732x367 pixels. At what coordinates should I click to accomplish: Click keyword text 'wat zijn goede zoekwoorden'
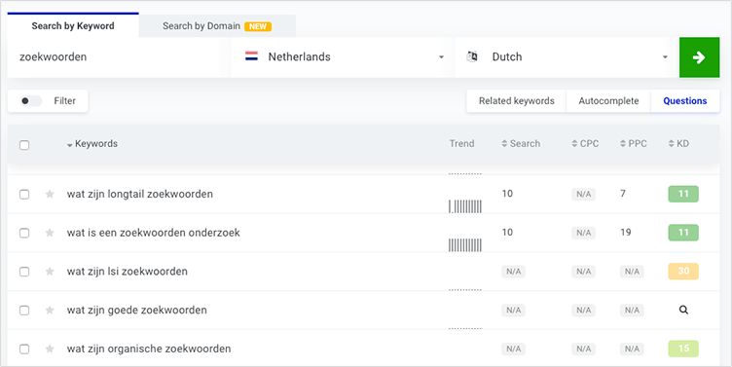pyautogui.click(x=137, y=311)
